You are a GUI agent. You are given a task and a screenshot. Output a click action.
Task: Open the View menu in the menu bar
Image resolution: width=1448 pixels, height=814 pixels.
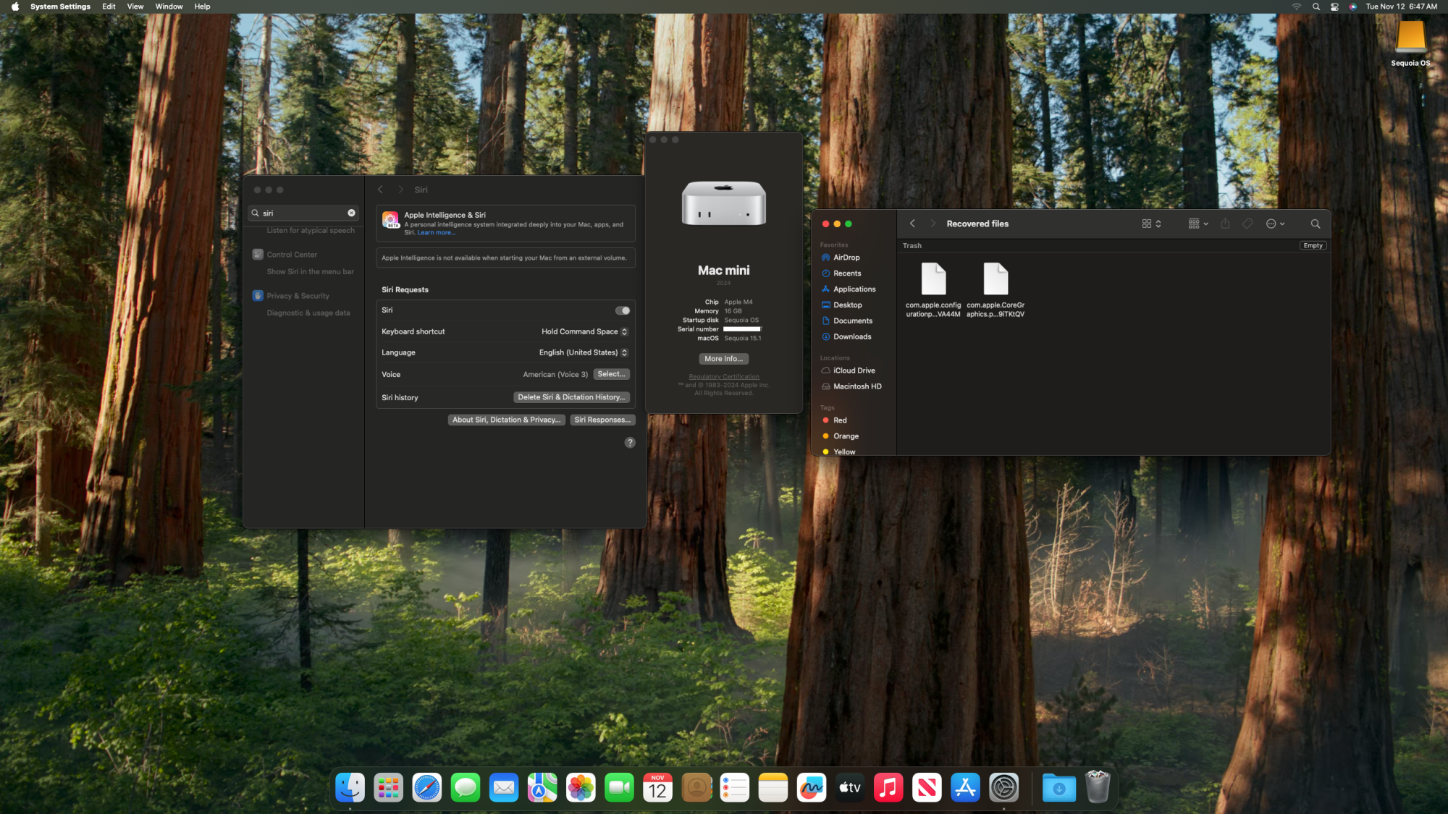tap(135, 7)
